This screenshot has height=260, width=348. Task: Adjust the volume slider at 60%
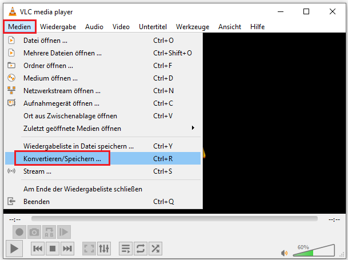pos(314,250)
